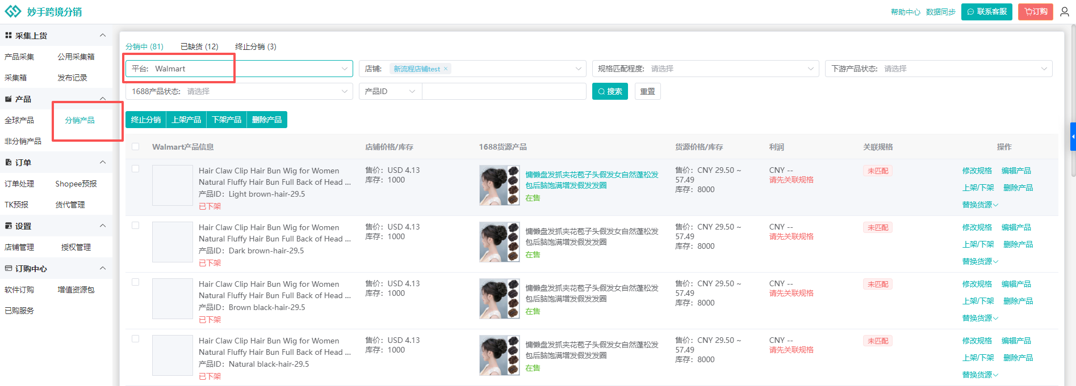Screen dimensions: 1076x386
Task: Check the Light brown-hair product row
Action: (135, 169)
